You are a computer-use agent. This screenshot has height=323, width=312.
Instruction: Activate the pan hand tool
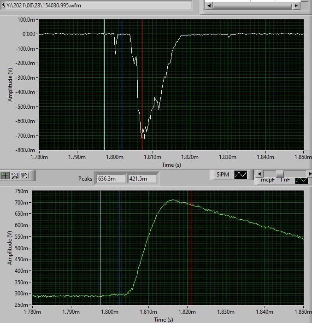click(24, 176)
